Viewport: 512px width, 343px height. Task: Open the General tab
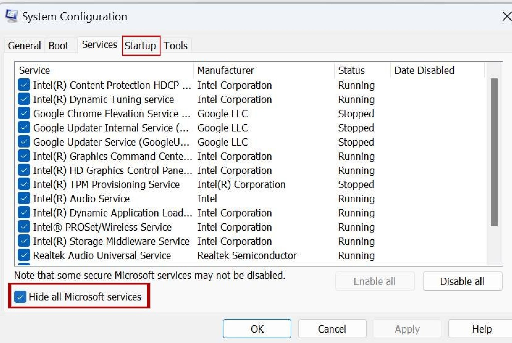coord(24,45)
